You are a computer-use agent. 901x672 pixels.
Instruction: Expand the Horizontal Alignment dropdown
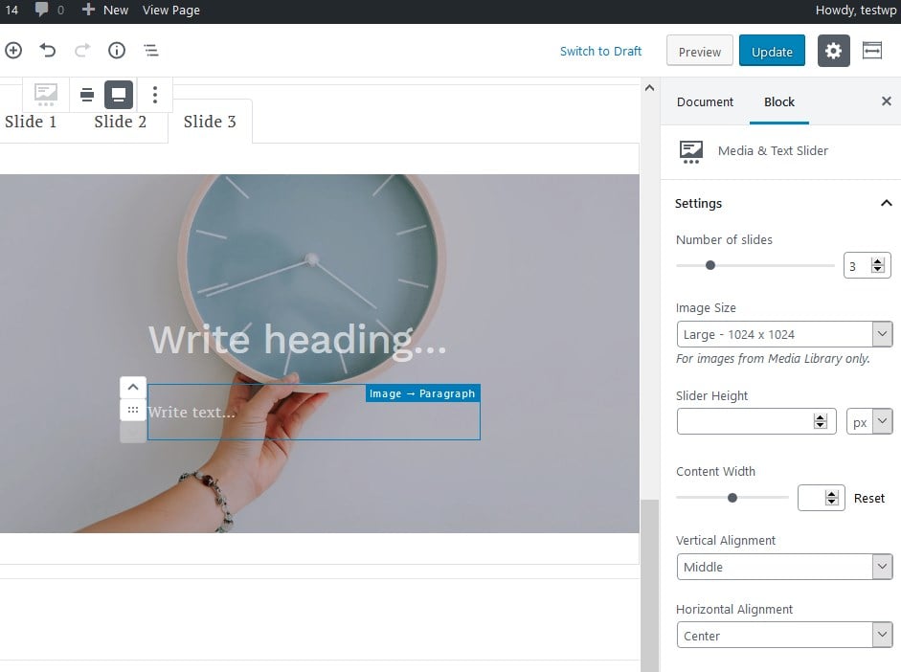point(783,636)
